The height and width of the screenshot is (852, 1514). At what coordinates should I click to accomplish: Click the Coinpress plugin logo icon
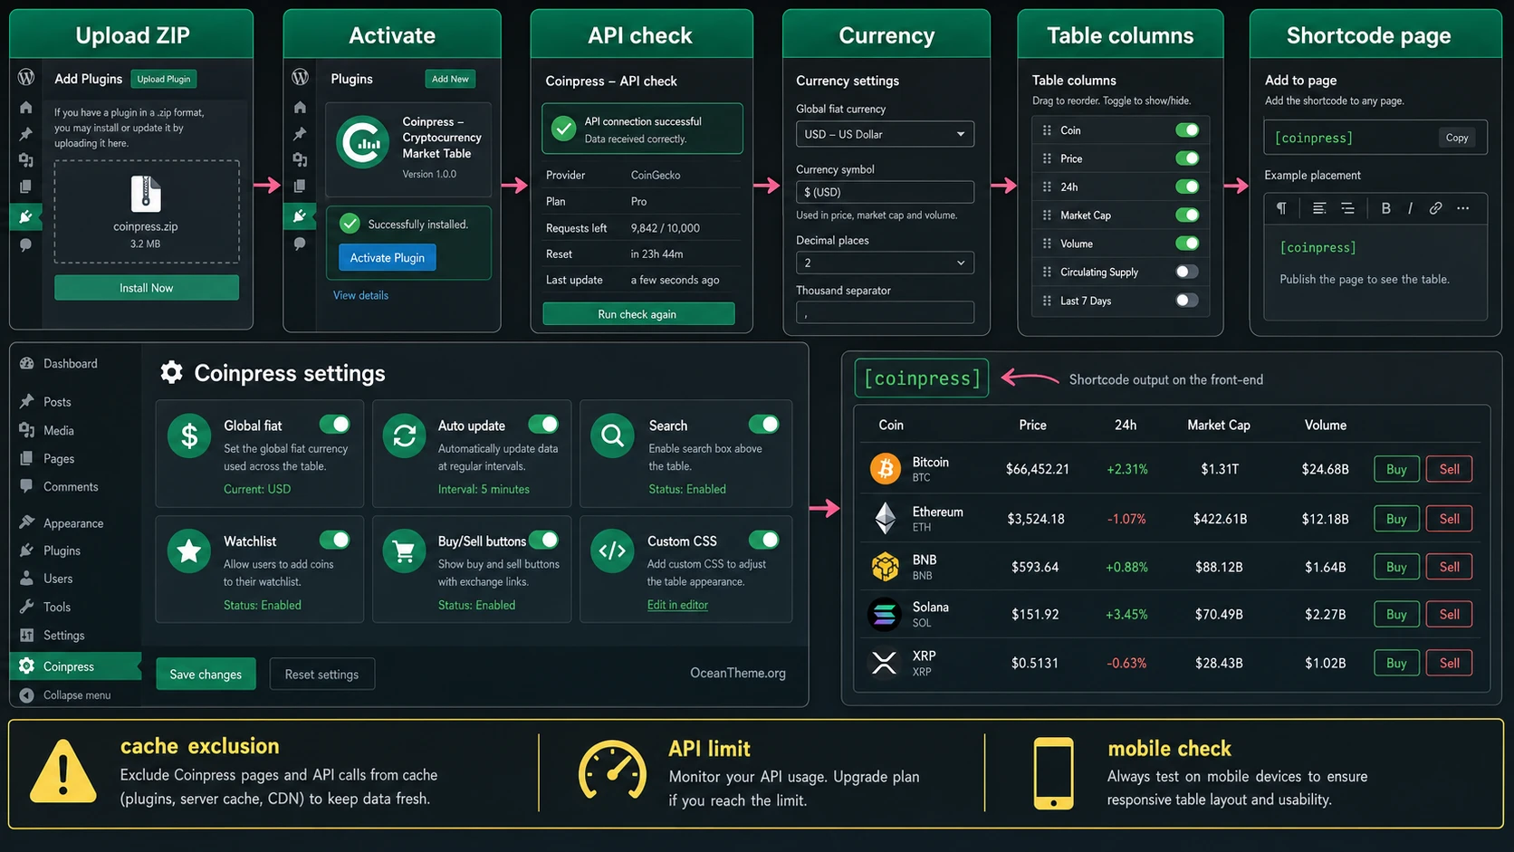363,142
